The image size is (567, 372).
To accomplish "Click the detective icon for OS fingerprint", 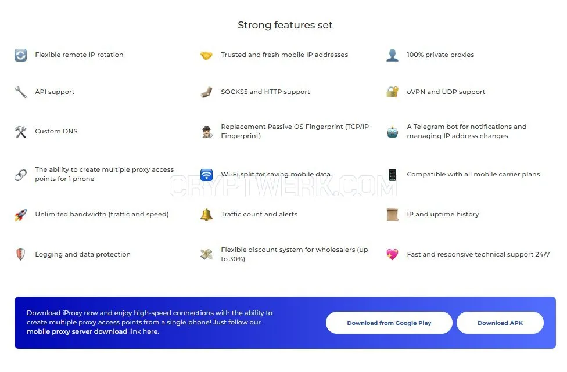I will 207,132.
